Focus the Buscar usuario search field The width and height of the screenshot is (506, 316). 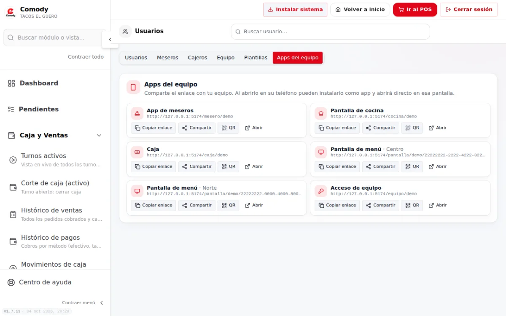pos(330,32)
